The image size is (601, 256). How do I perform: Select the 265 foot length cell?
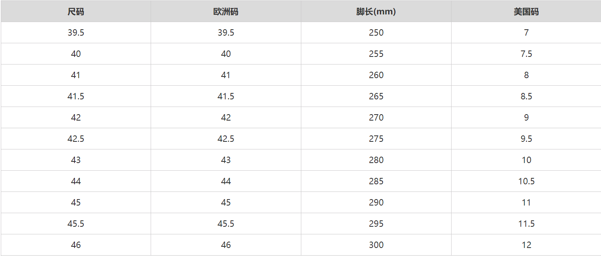[376, 97]
